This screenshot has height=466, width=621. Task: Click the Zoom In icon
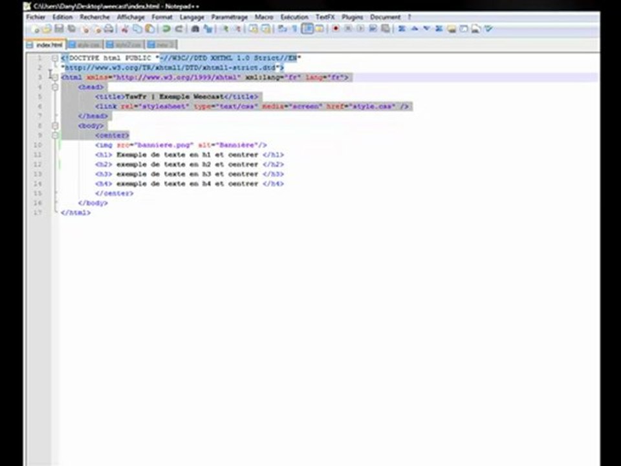(x=224, y=29)
